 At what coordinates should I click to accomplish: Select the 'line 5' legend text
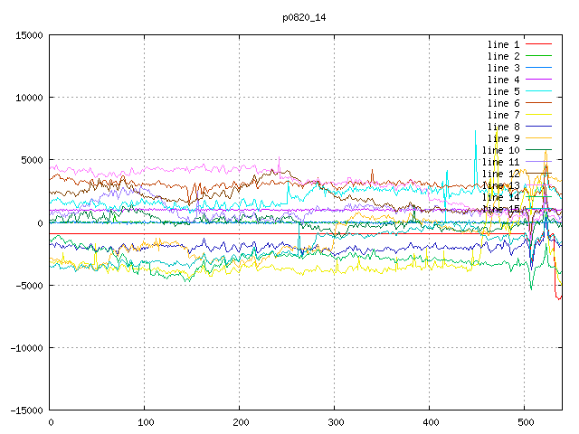tap(503, 91)
